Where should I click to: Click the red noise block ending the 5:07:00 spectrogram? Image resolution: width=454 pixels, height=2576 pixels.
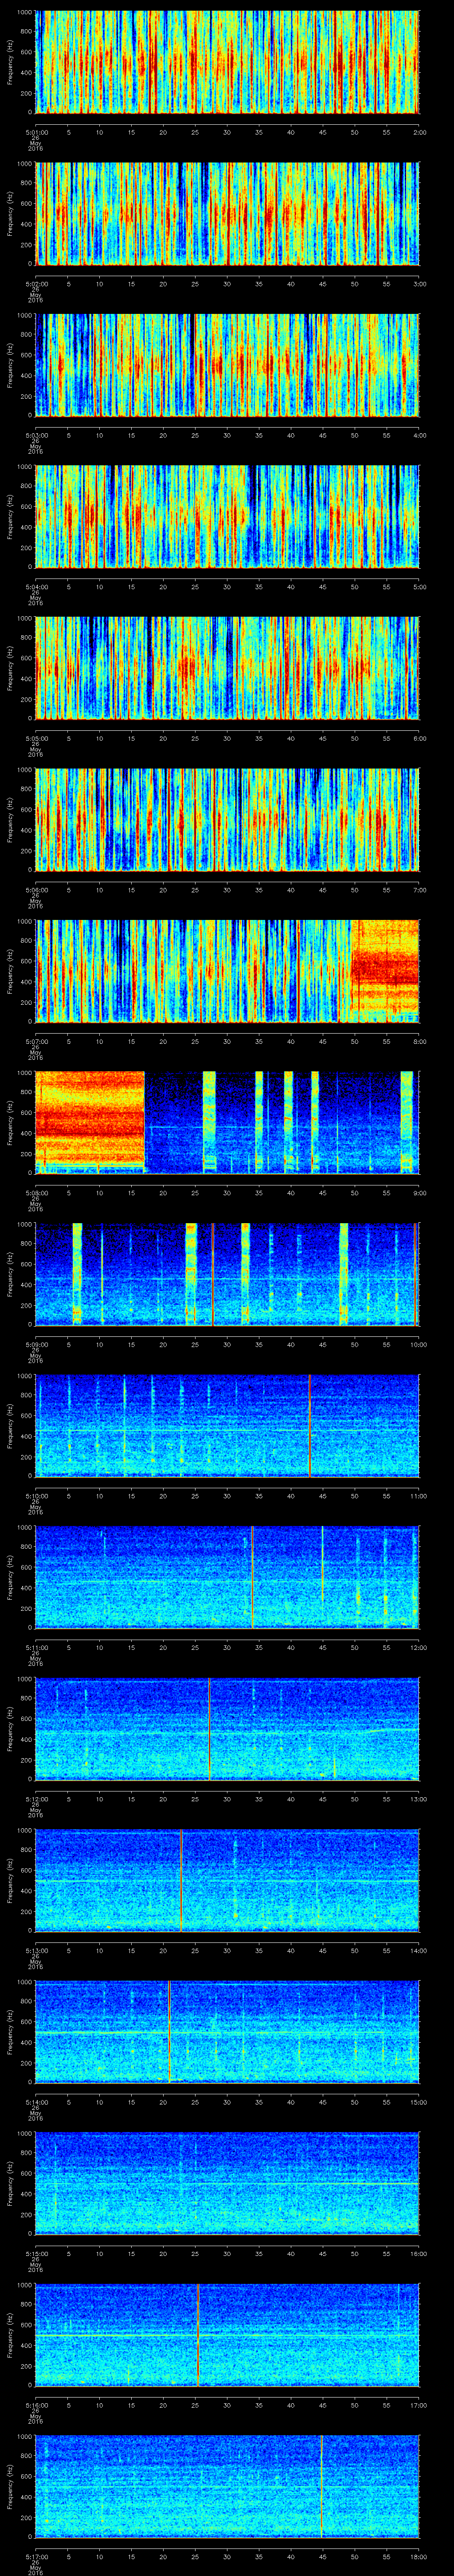[x=385, y=971]
